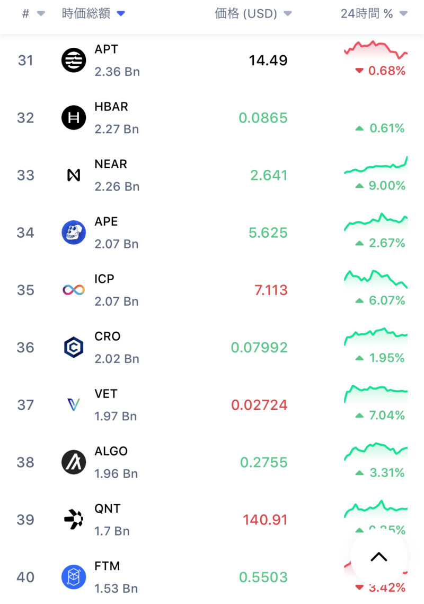
Task: Tap the ICP infinity logo icon
Action: pyautogui.click(x=74, y=290)
